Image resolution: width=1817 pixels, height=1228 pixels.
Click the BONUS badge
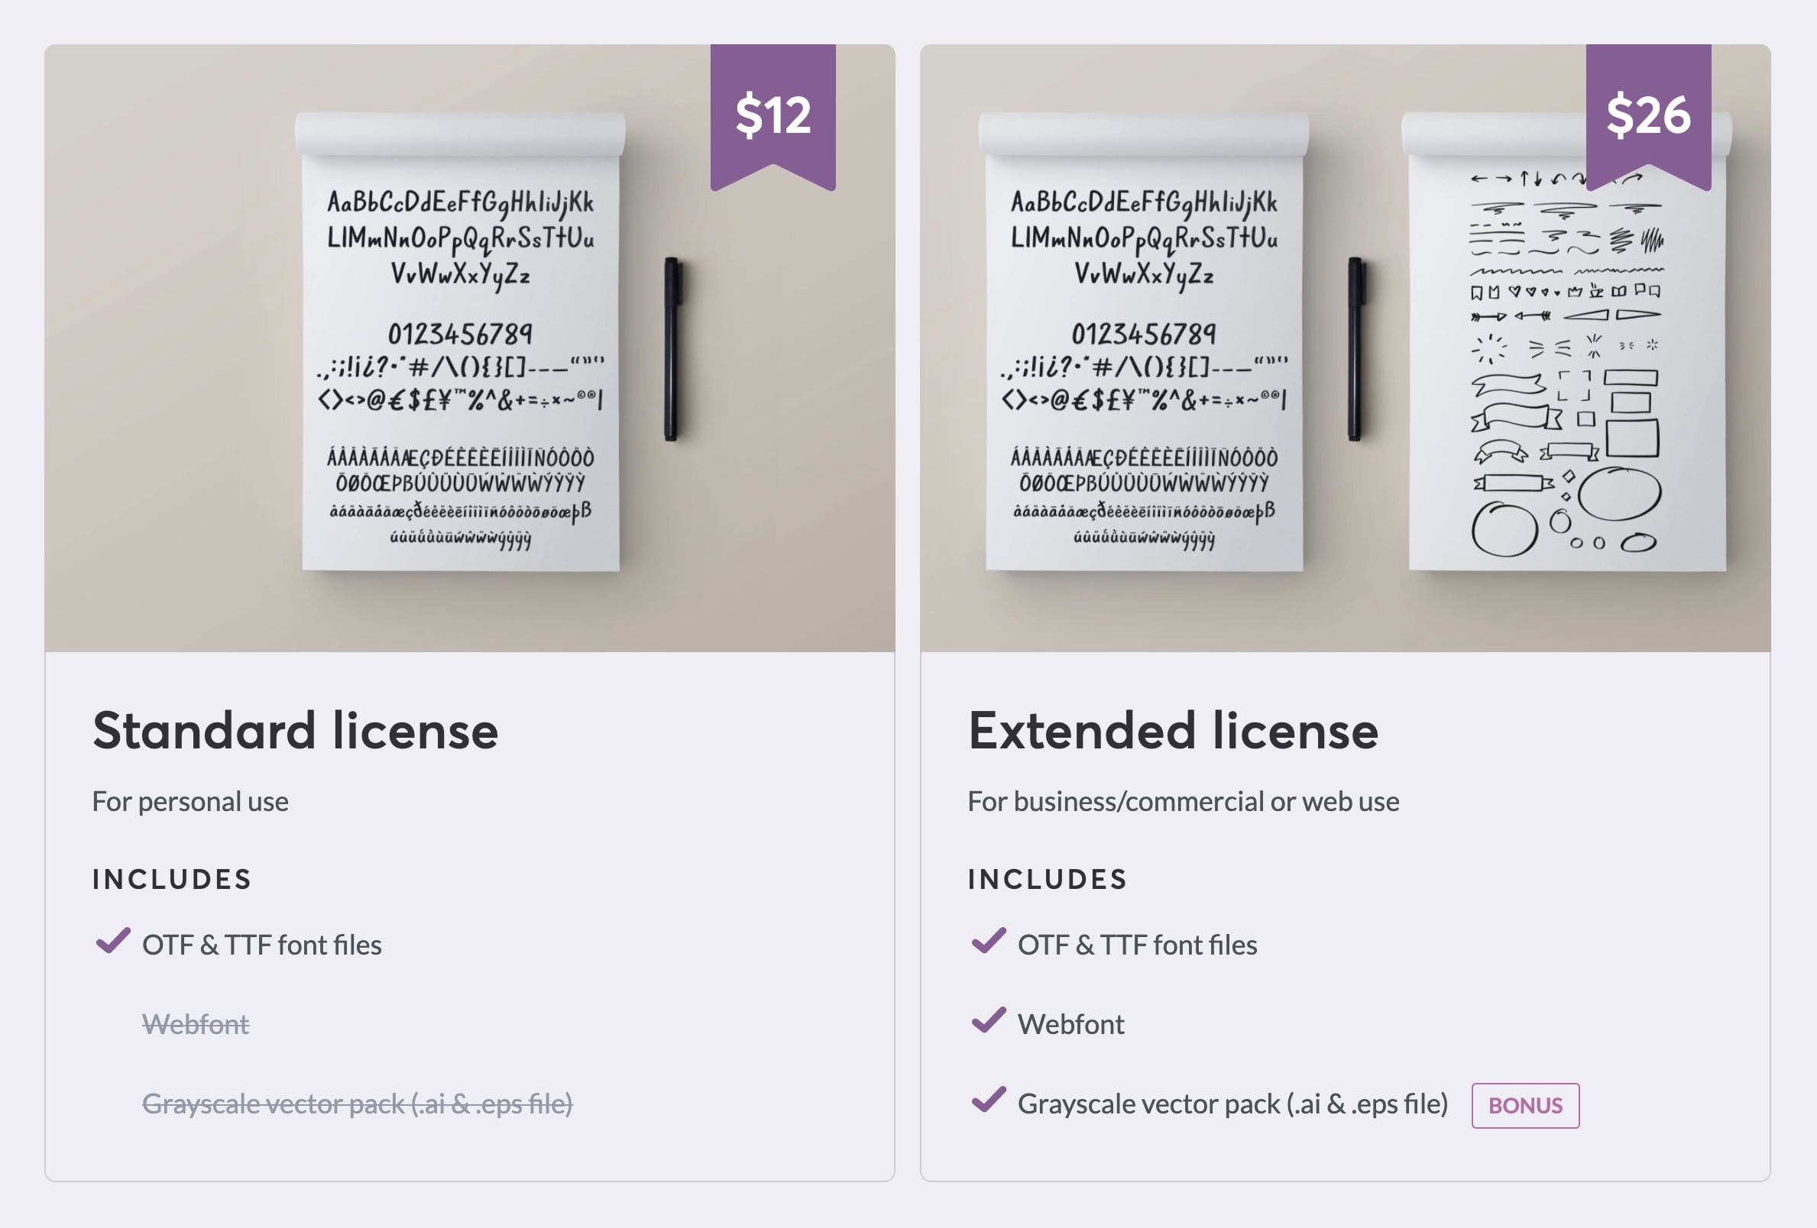click(x=1524, y=1105)
